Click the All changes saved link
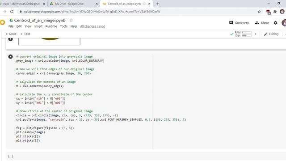This screenshot has width=286, height=161. click(x=93, y=26)
